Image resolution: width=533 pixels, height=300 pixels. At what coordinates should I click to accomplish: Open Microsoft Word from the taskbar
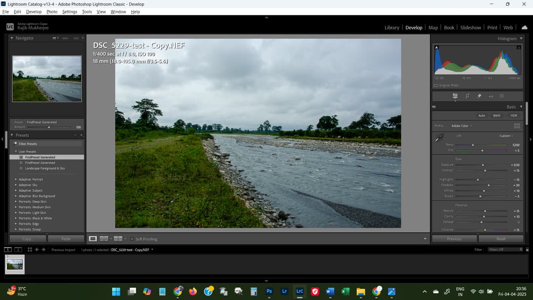330,291
